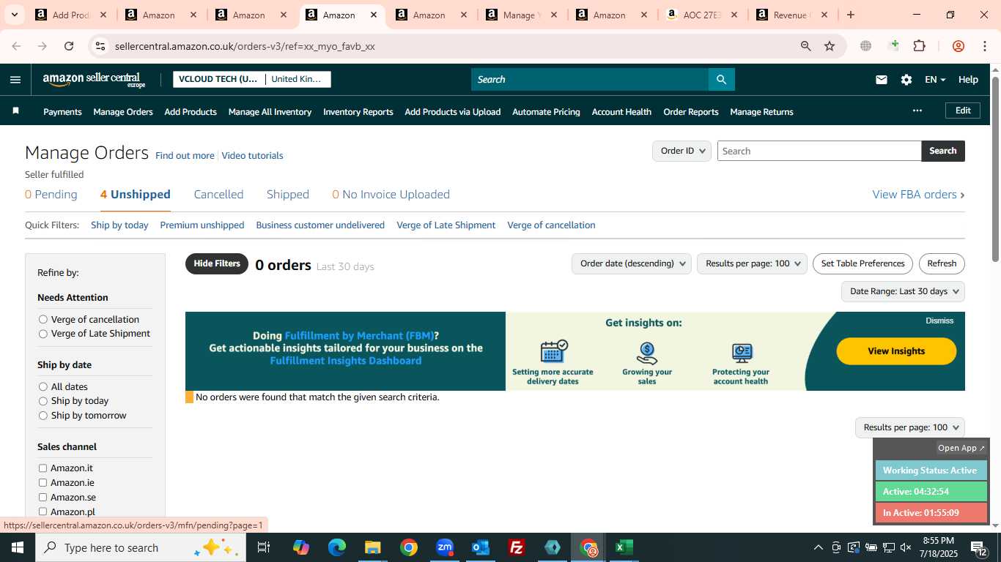1001x562 pixels.
Task: Select the All dates radio button
Action: 43,386
